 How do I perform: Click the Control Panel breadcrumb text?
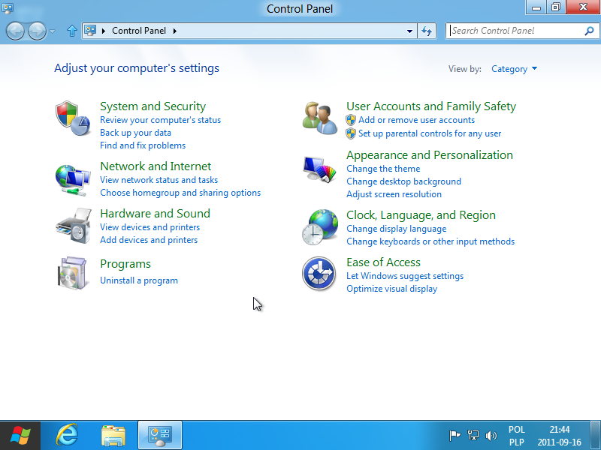coord(139,31)
